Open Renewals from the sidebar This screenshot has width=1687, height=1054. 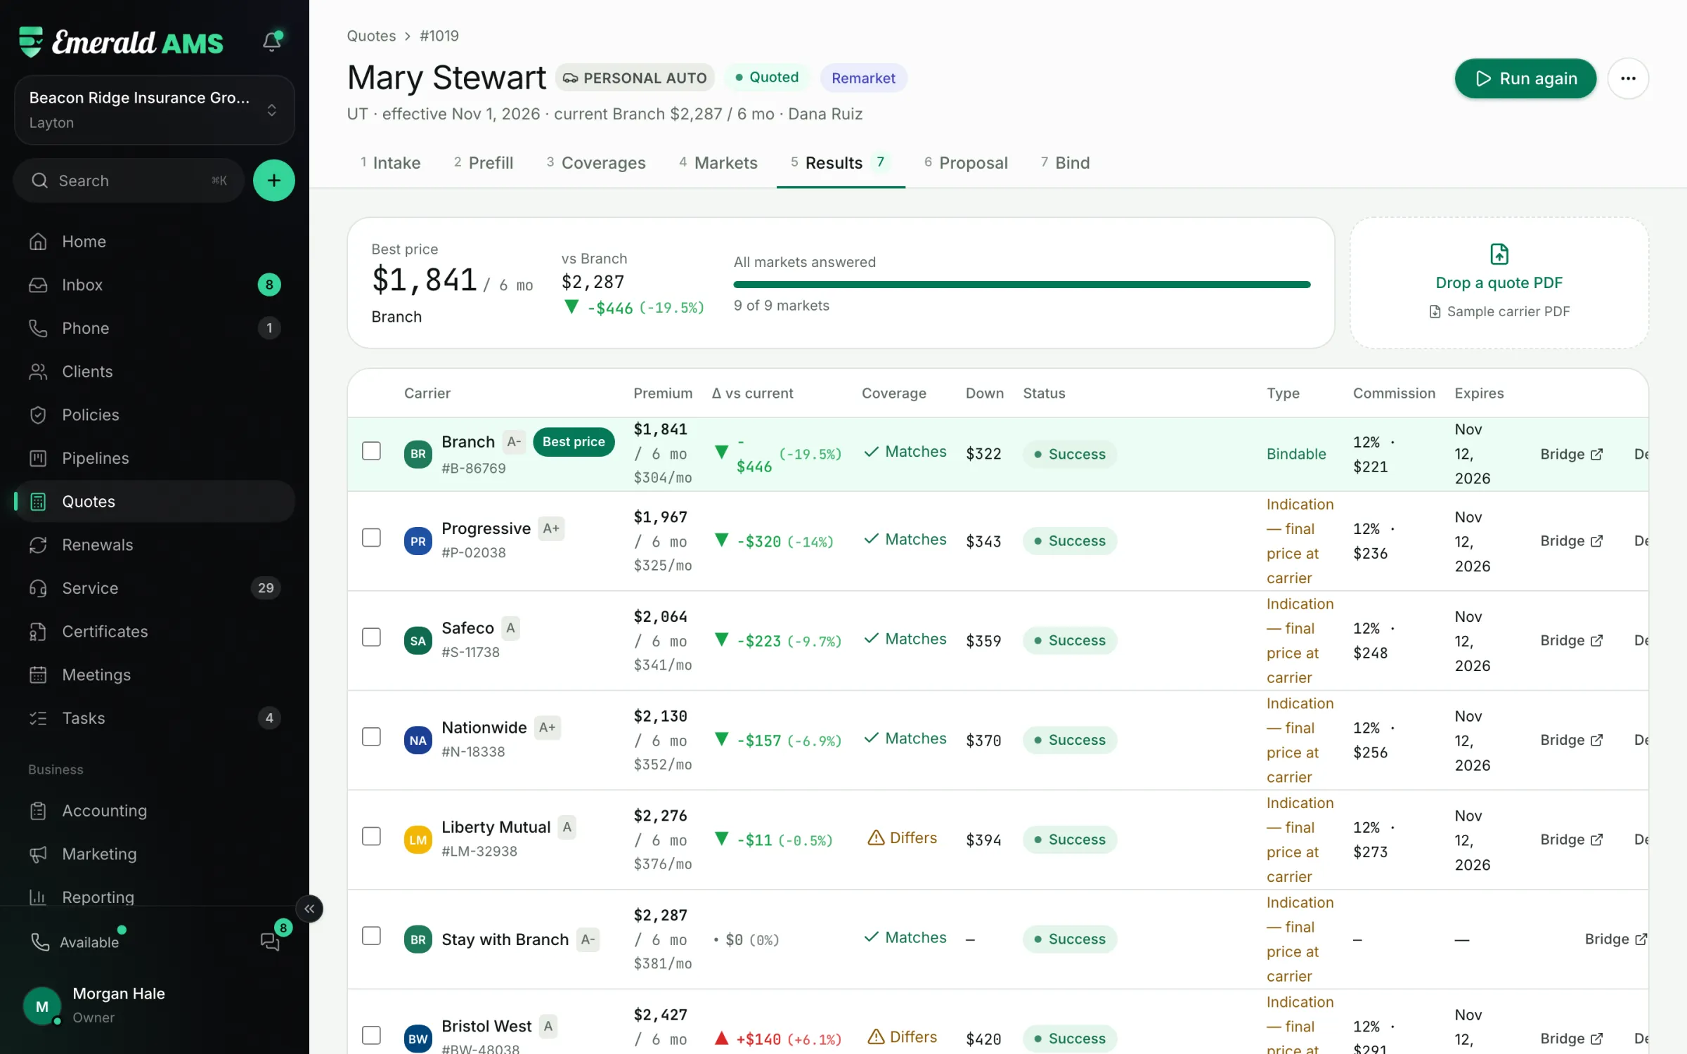155,545
